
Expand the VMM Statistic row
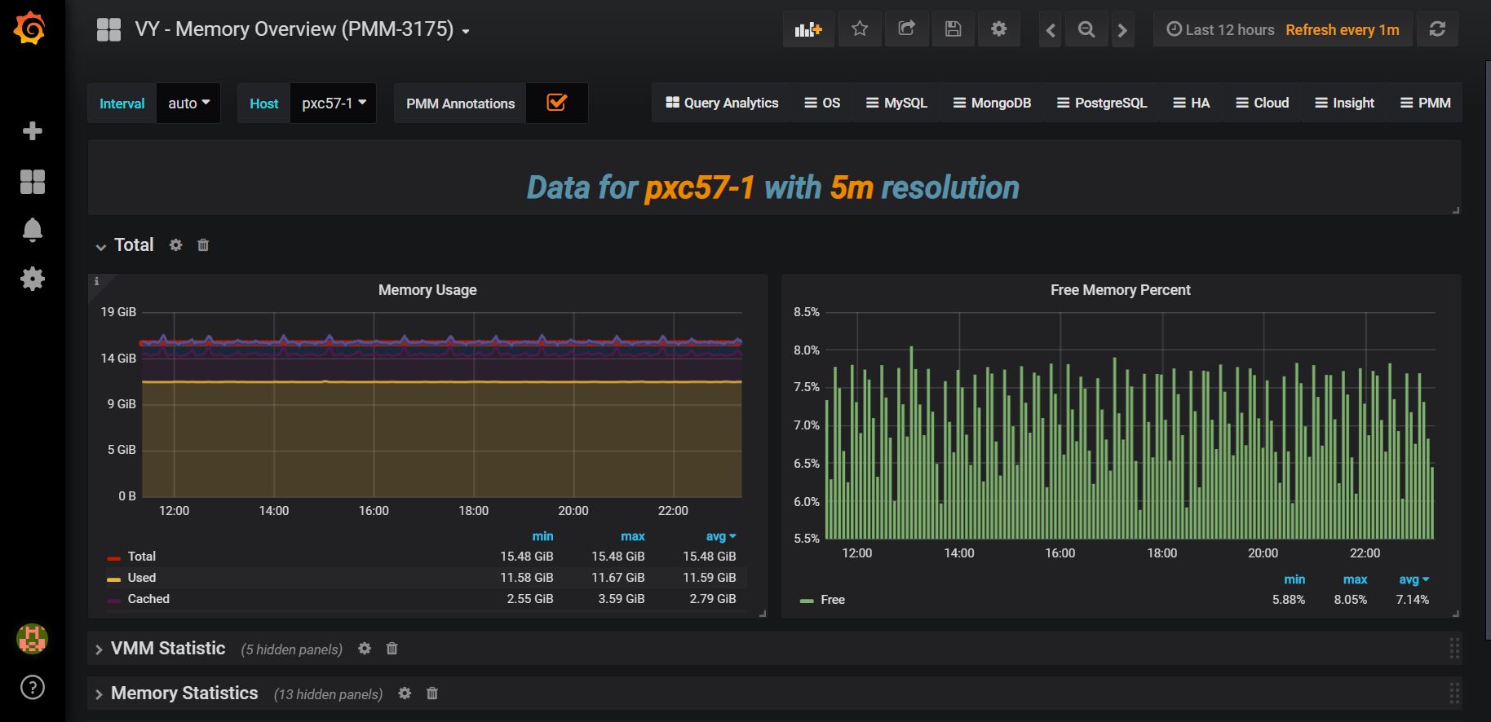pos(168,649)
